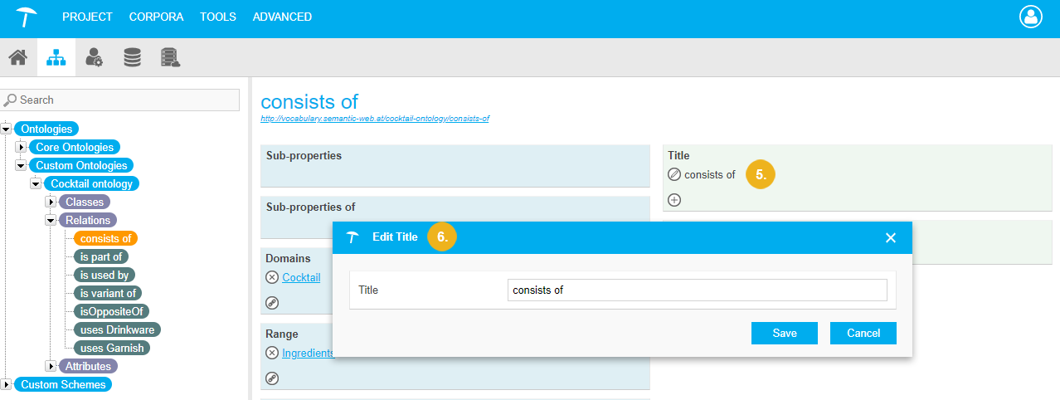Viewport: 1060px width, 400px height.
Task: Open the user settings icon
Action: [94, 58]
